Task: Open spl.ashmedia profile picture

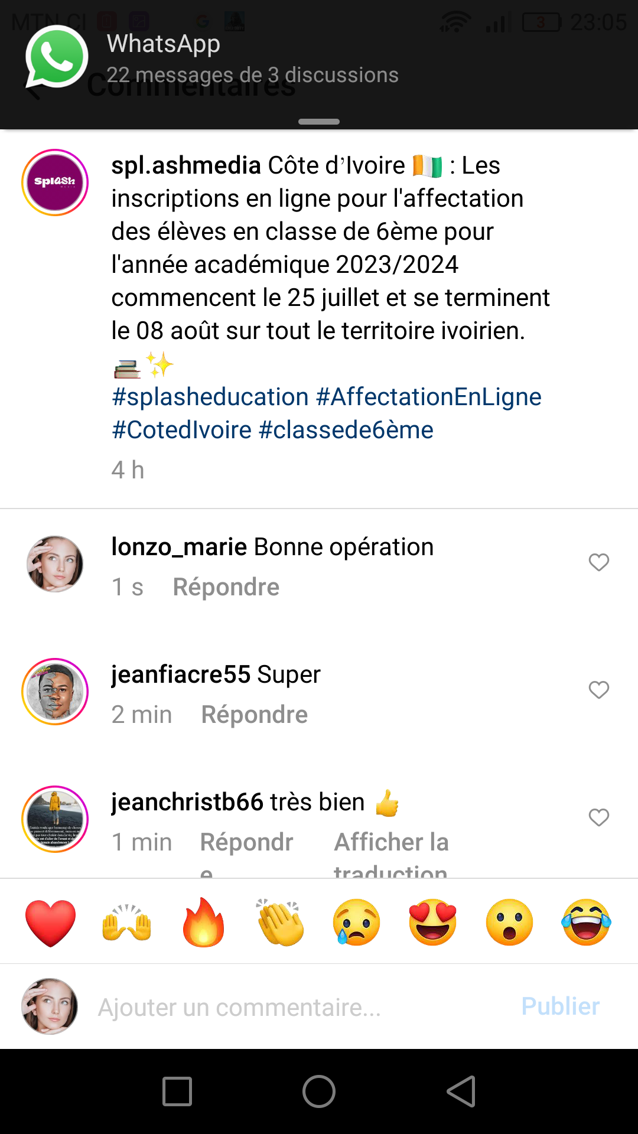Action: point(55,183)
